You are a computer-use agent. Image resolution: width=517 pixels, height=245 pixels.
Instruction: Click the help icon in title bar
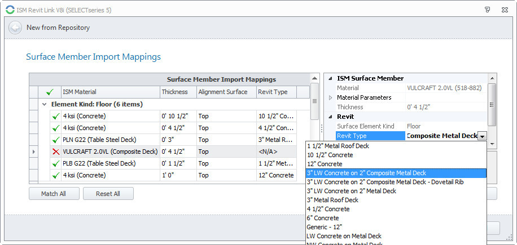tap(488, 10)
